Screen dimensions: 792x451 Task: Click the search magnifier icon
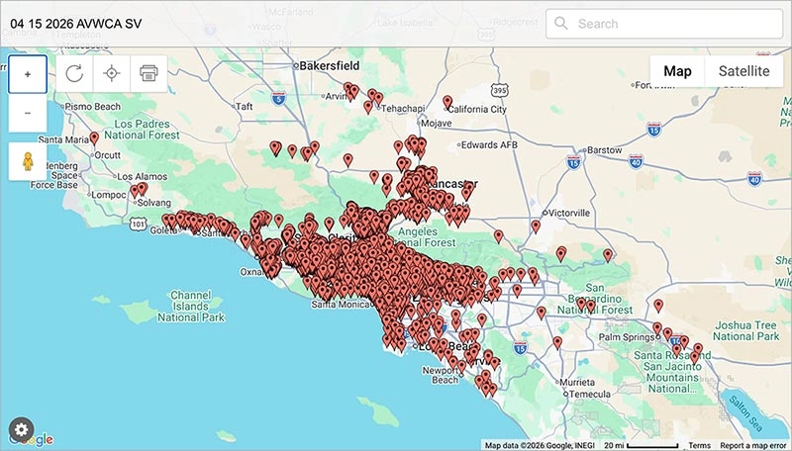(x=560, y=23)
